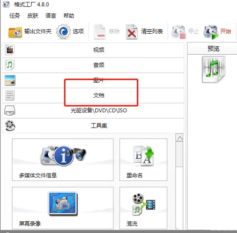Click the 屏幕录像 label
The width and height of the screenshot is (237, 233).
tap(30, 224)
